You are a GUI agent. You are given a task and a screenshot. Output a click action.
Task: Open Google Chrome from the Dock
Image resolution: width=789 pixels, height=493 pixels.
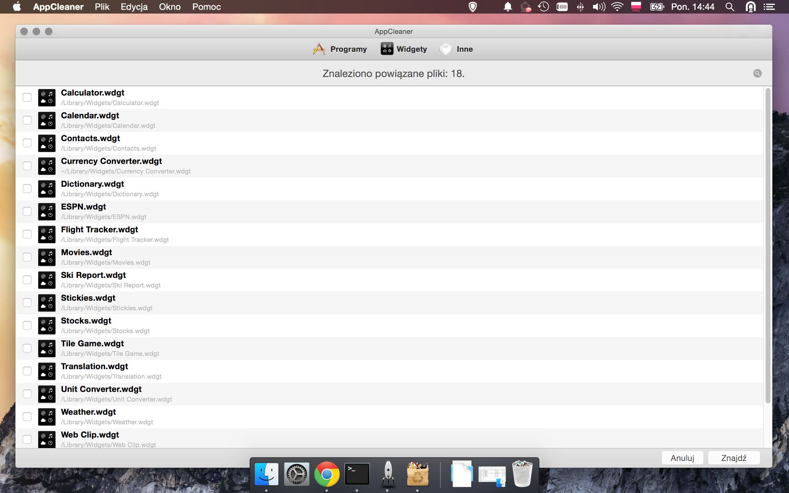(327, 474)
